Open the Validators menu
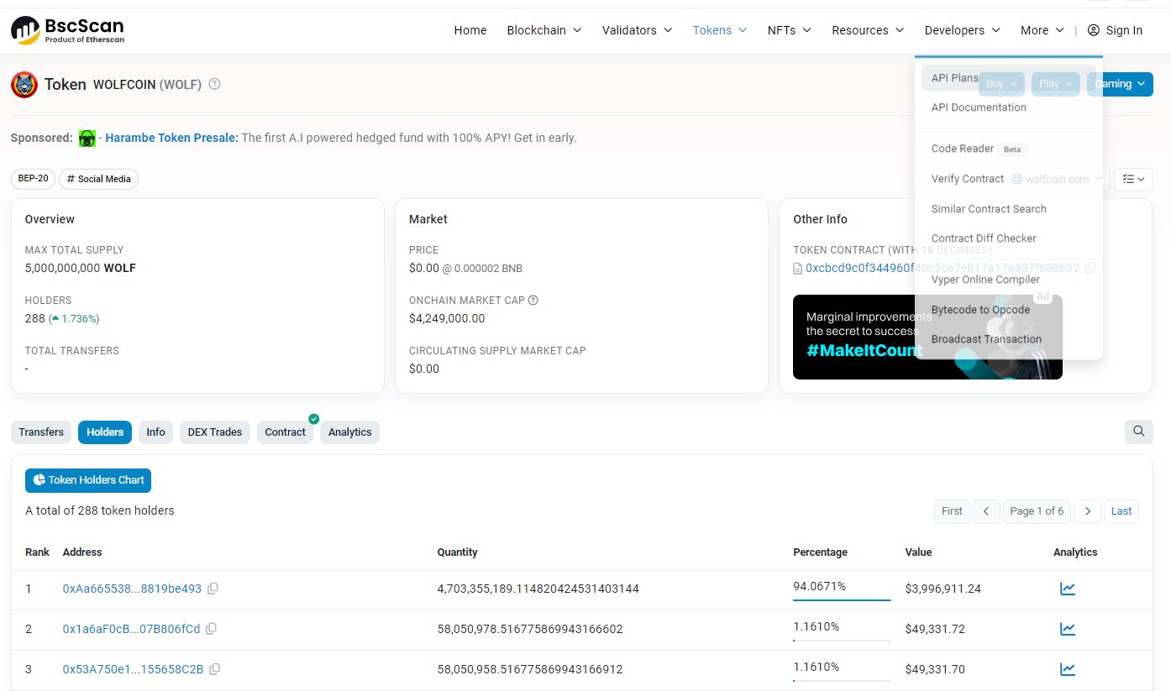1171x691 pixels. point(637,30)
